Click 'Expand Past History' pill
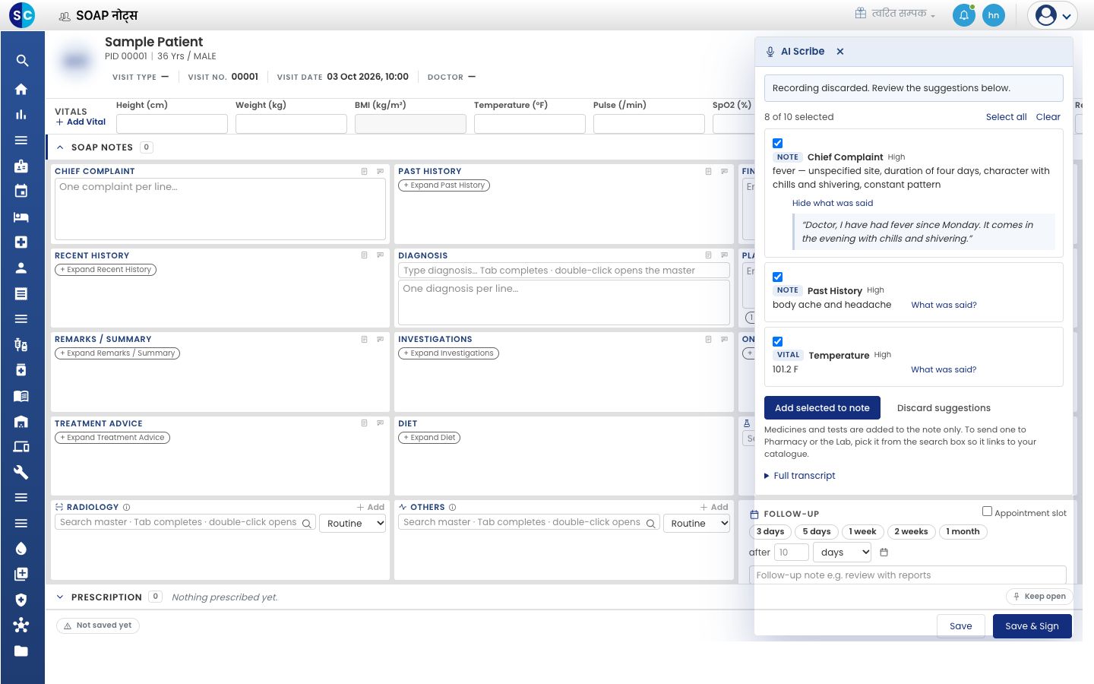 click(x=444, y=185)
